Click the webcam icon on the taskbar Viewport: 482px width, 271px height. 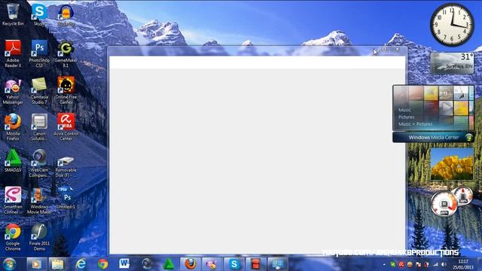[x=147, y=264]
